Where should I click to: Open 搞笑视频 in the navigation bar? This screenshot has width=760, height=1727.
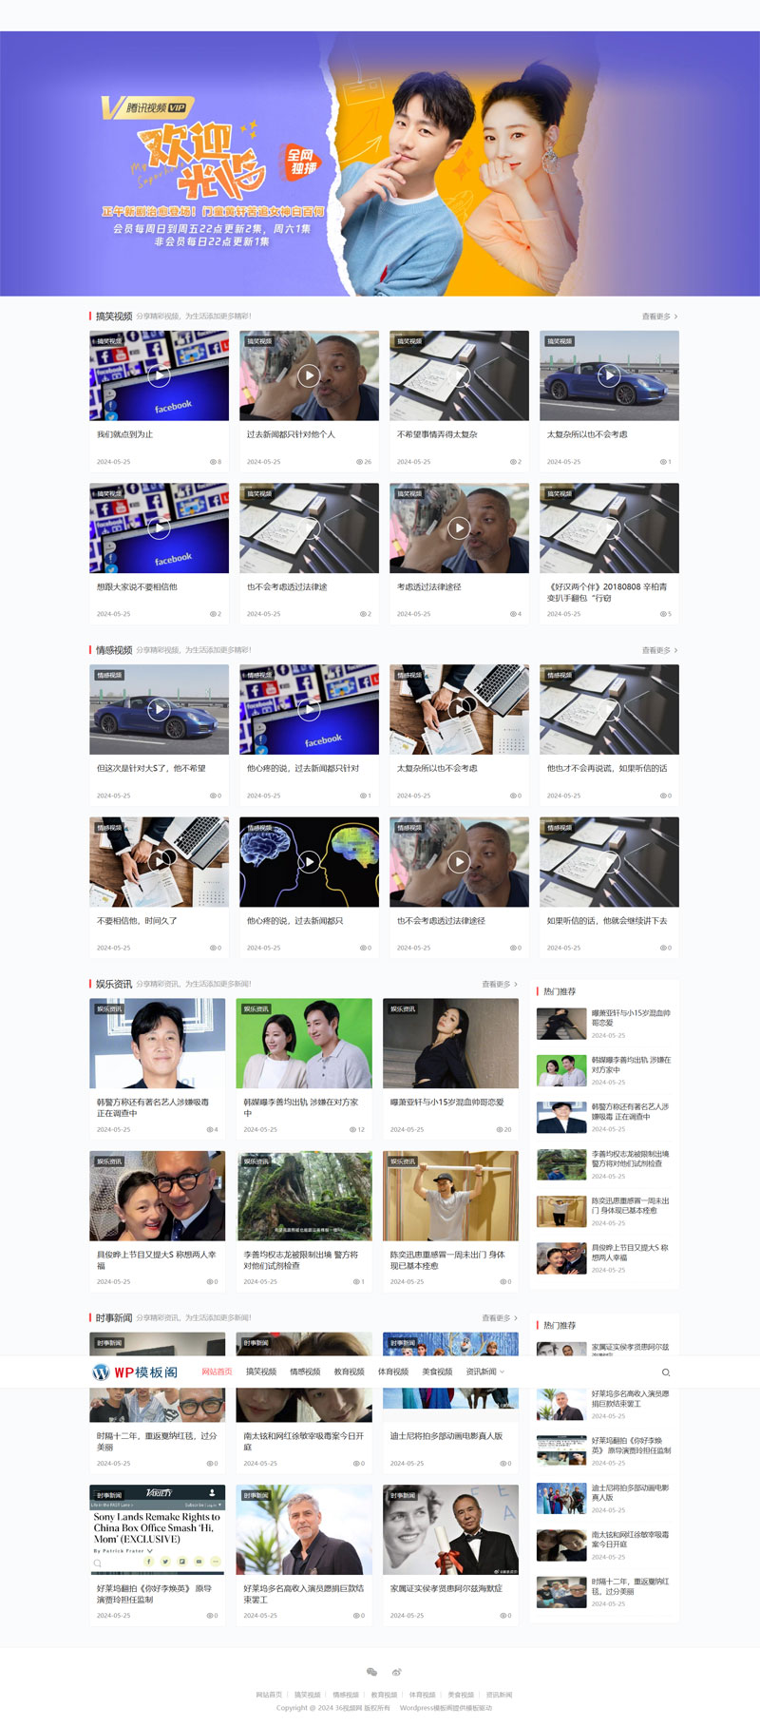261,1372
